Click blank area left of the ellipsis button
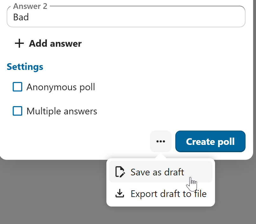 (79, 141)
